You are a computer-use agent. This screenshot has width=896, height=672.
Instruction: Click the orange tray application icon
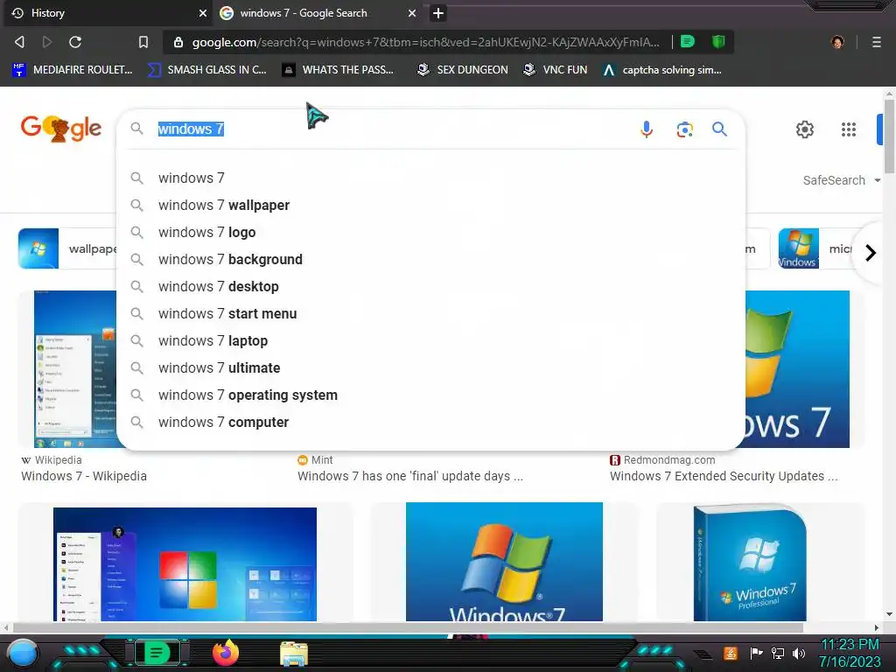pos(731,653)
